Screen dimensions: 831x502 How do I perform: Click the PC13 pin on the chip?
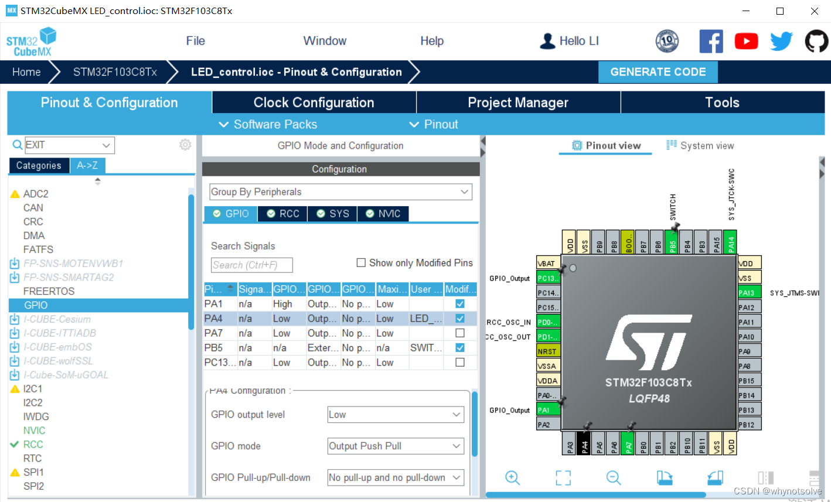(549, 278)
